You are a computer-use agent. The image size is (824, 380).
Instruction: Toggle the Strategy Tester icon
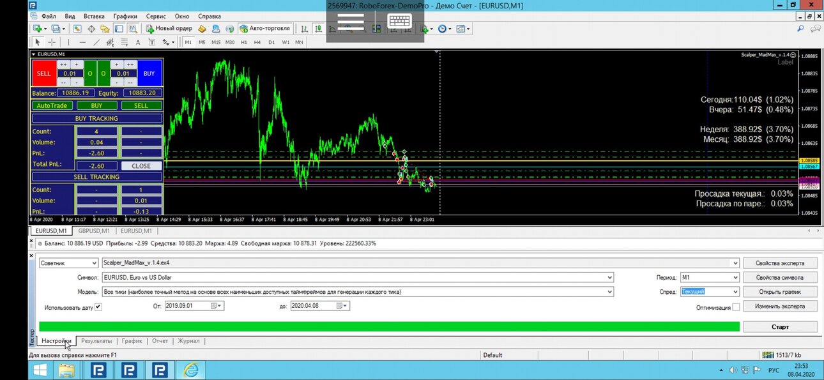coord(133,29)
